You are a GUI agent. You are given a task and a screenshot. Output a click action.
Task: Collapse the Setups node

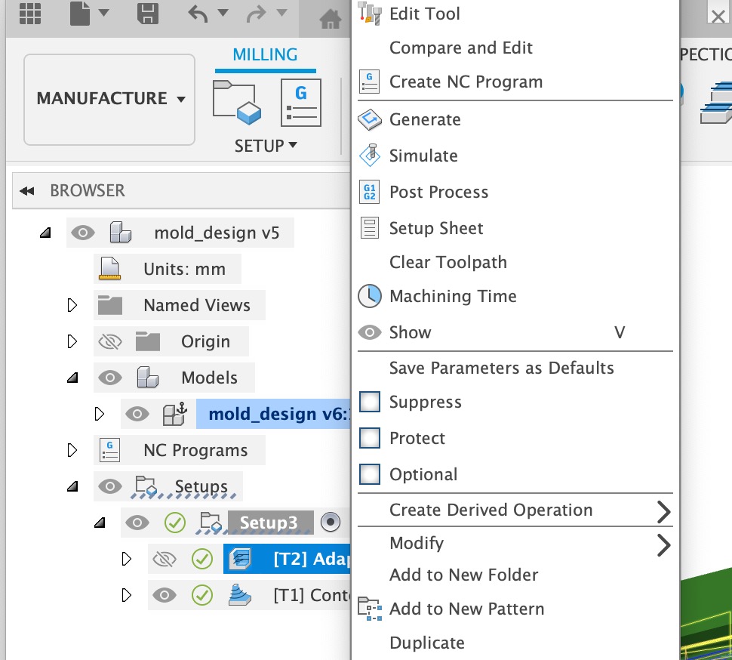[x=72, y=486]
